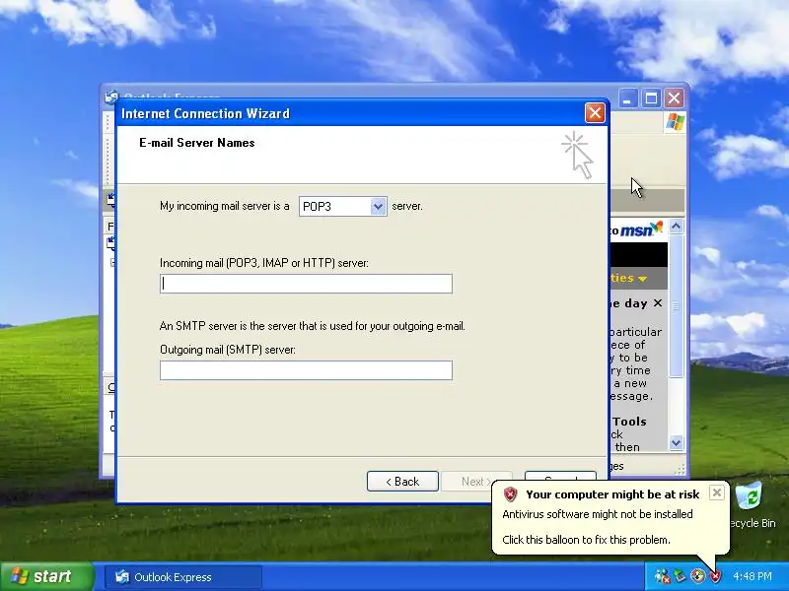This screenshot has height=591, width=789.
Task: Activate the Outlook Express taskbar button
Action: [183, 577]
